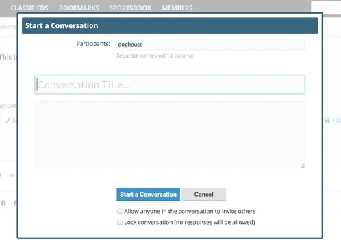341x250 pixels.
Task: Open the Bookmarks menu item
Action: pos(79,8)
